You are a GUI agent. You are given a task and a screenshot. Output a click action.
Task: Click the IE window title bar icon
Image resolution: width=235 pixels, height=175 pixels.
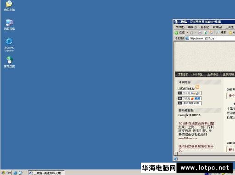pyautogui.click(x=175, y=22)
